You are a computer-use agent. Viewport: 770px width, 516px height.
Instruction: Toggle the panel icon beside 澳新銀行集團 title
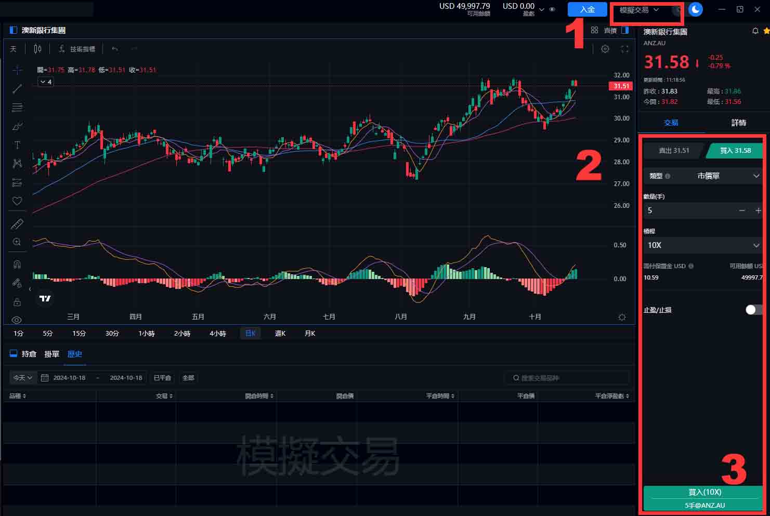tap(14, 30)
